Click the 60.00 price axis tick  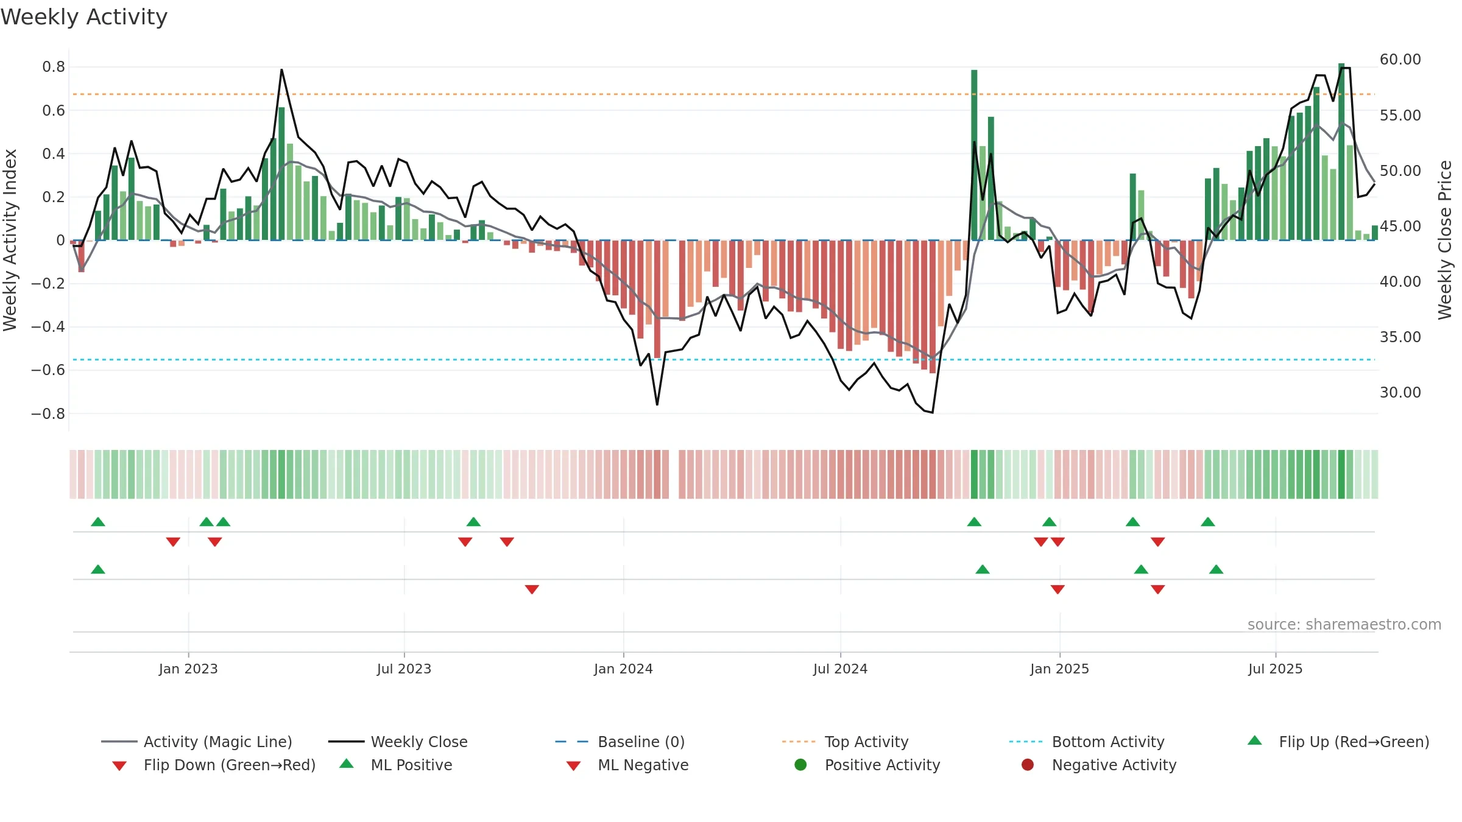click(1400, 60)
